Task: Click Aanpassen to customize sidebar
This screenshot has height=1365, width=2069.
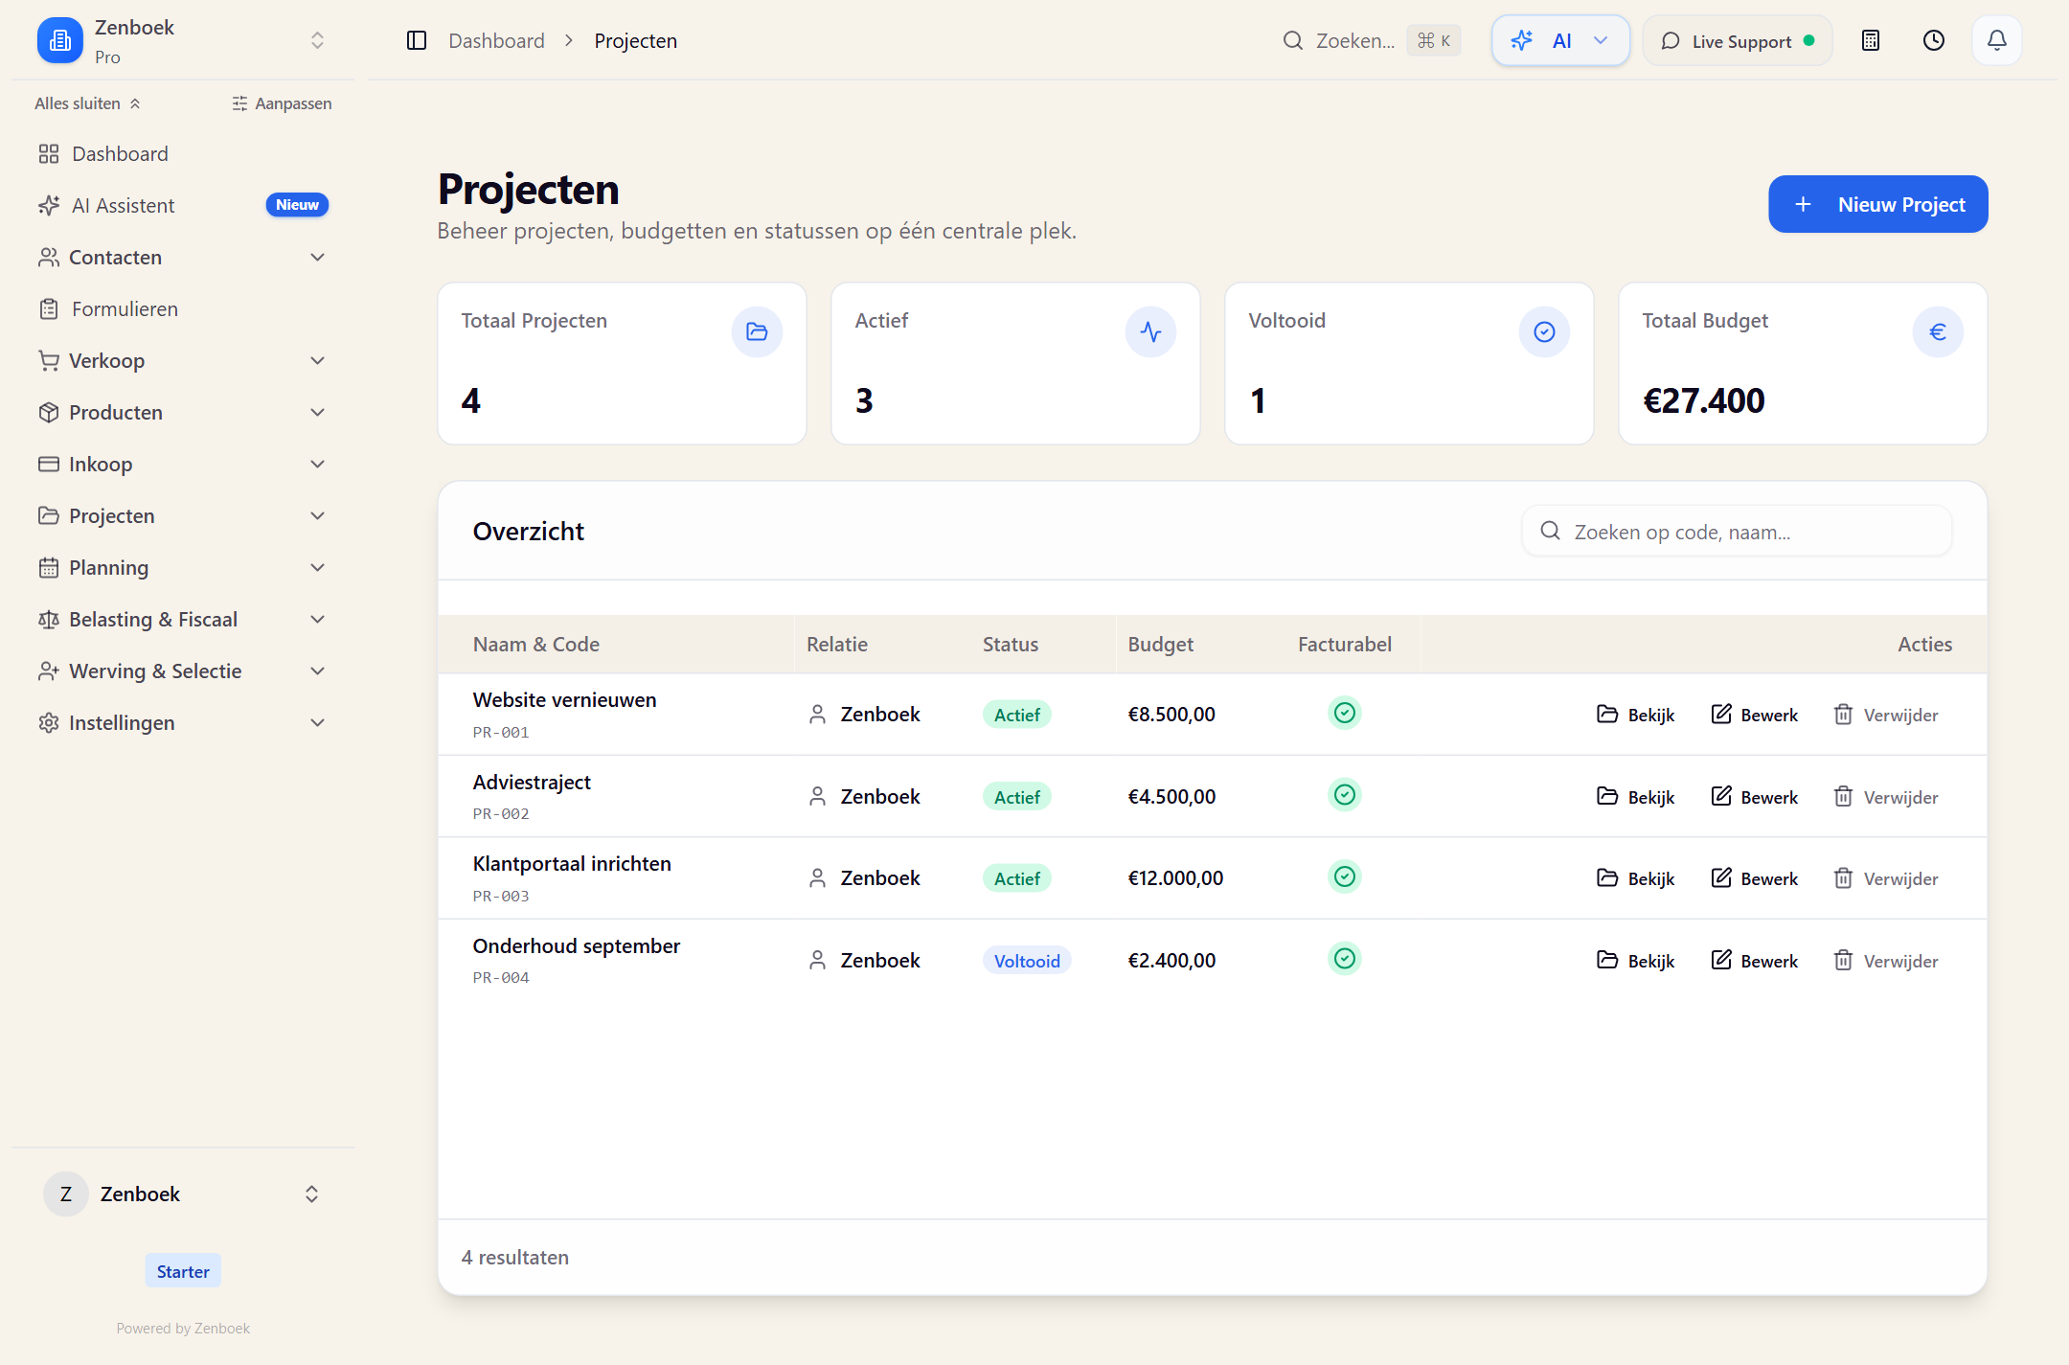Action: [282, 103]
